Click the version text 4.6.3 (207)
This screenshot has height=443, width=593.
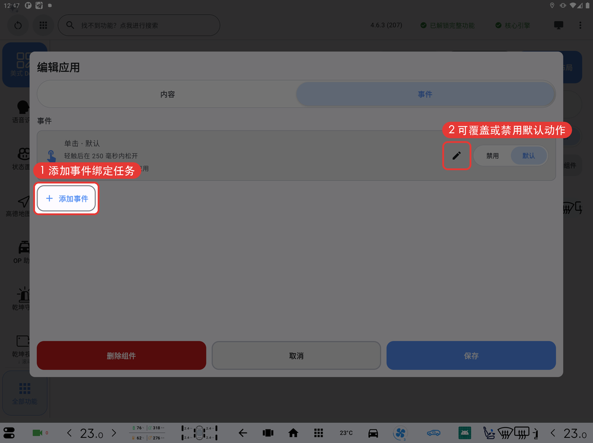click(386, 25)
